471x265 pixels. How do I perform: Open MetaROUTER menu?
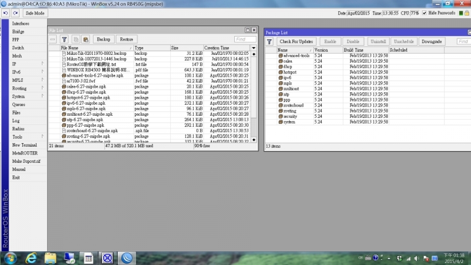click(25, 153)
